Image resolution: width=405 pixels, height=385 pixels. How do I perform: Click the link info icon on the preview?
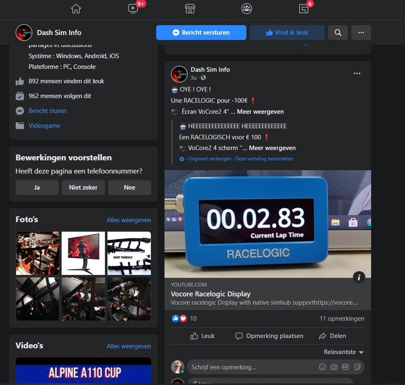pos(359,277)
